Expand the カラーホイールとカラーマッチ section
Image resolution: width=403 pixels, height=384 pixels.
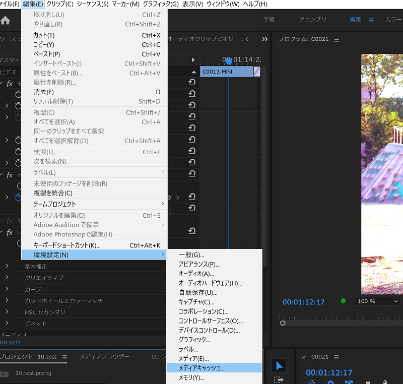[x=7, y=300]
